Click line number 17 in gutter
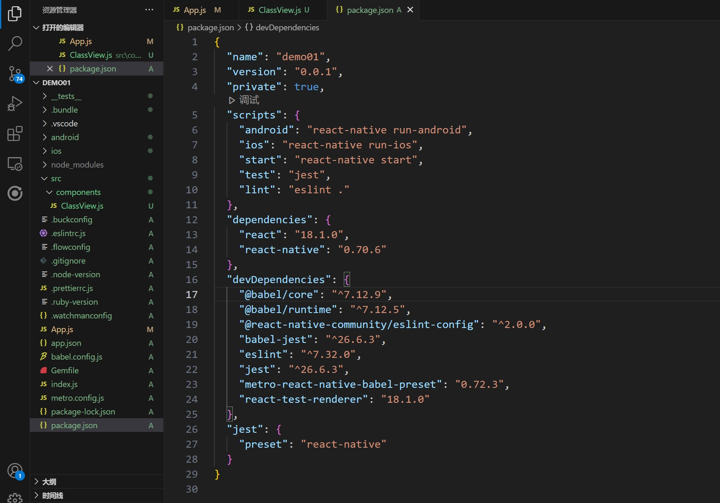This screenshot has width=720, height=503. pyautogui.click(x=192, y=295)
